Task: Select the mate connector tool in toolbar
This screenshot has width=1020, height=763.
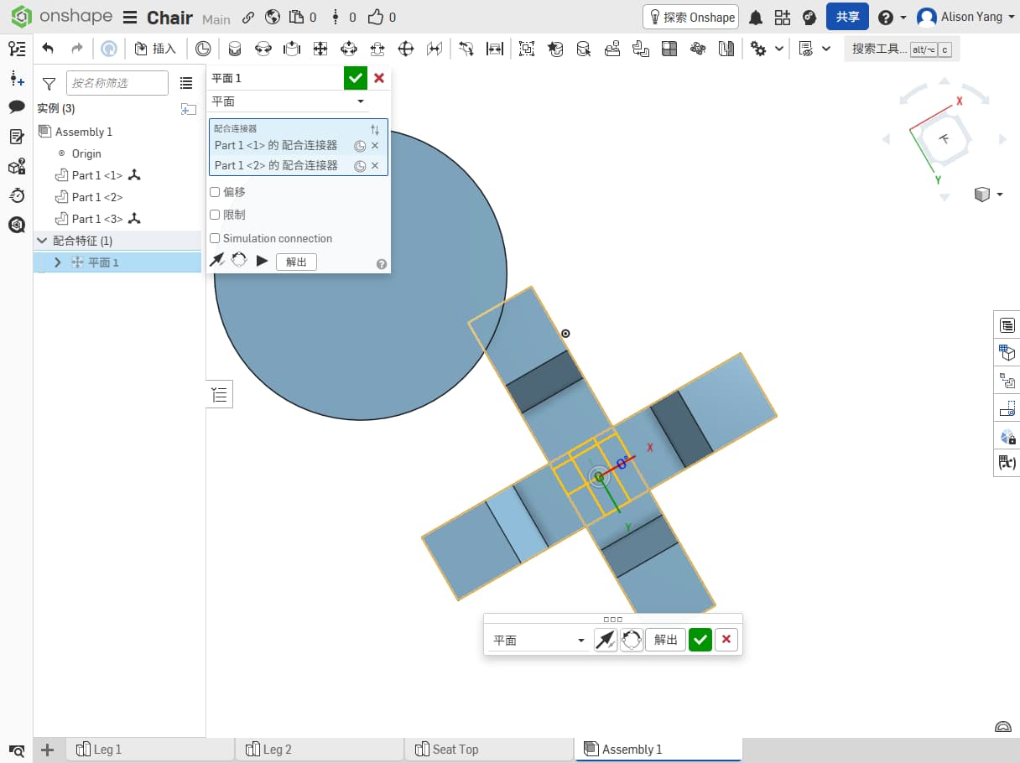Action: (203, 49)
